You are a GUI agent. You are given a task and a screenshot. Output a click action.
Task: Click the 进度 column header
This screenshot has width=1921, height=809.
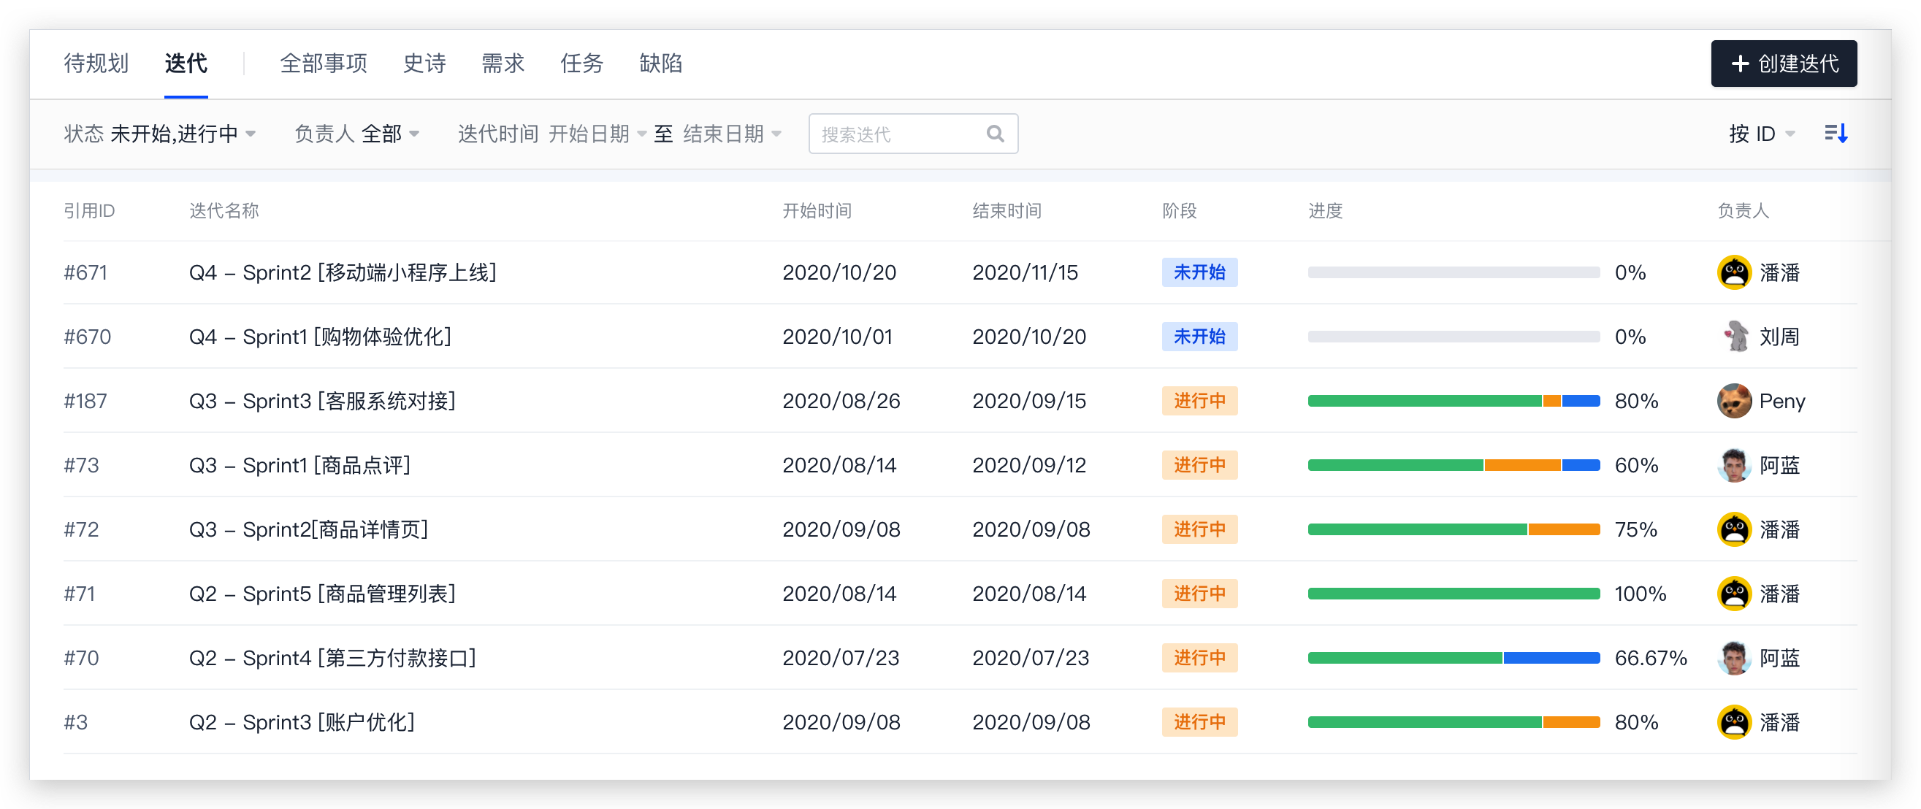pyautogui.click(x=1325, y=211)
